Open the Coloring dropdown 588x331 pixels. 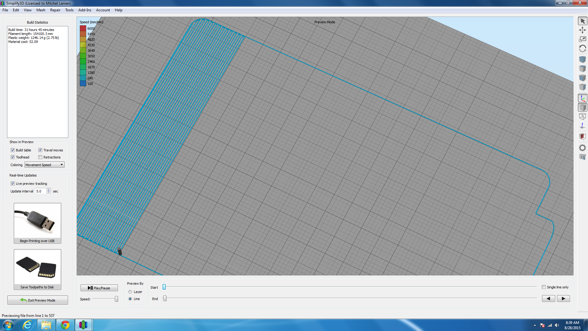click(44, 165)
